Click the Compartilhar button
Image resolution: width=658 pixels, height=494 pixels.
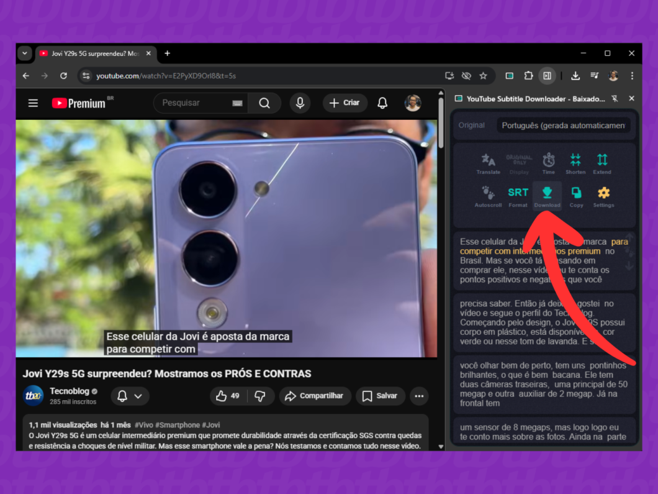tap(314, 396)
